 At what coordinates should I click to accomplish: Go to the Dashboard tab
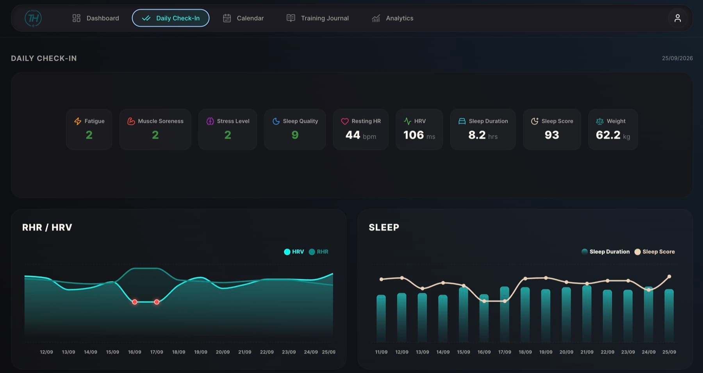pyautogui.click(x=96, y=18)
